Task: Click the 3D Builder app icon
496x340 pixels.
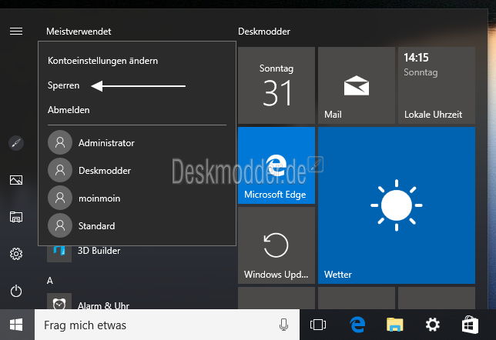Action: [x=59, y=254]
